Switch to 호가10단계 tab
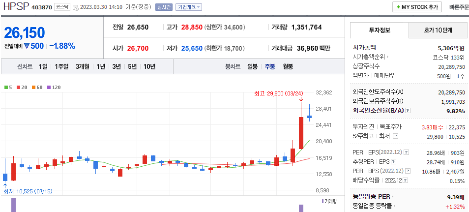The width and height of the screenshot is (469, 212). click(x=438, y=30)
